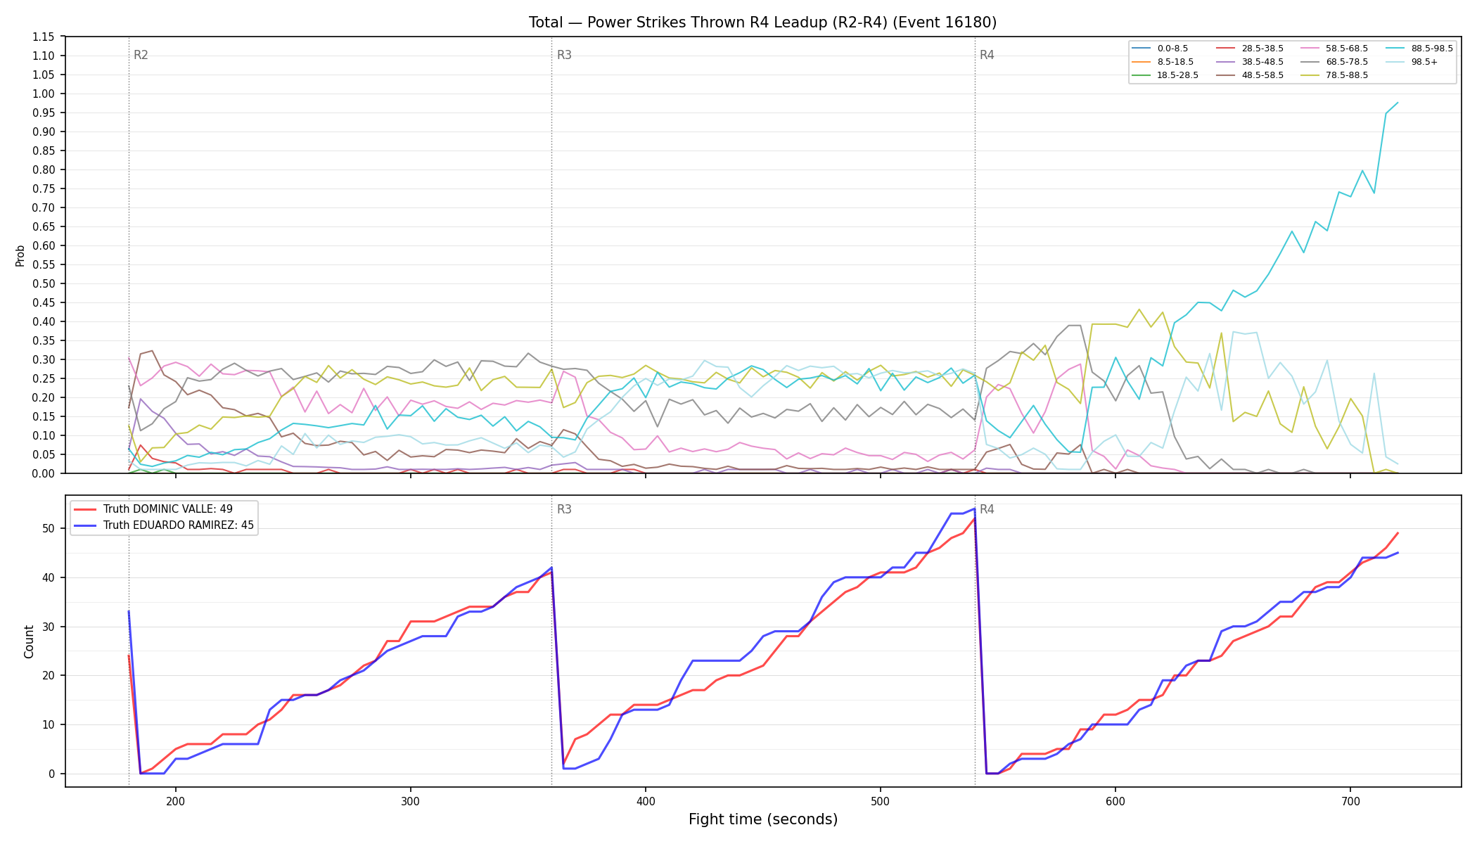The height and width of the screenshot is (844, 1477).
Task: Click the 68.5-78.5 legend label
Action: point(1347,62)
